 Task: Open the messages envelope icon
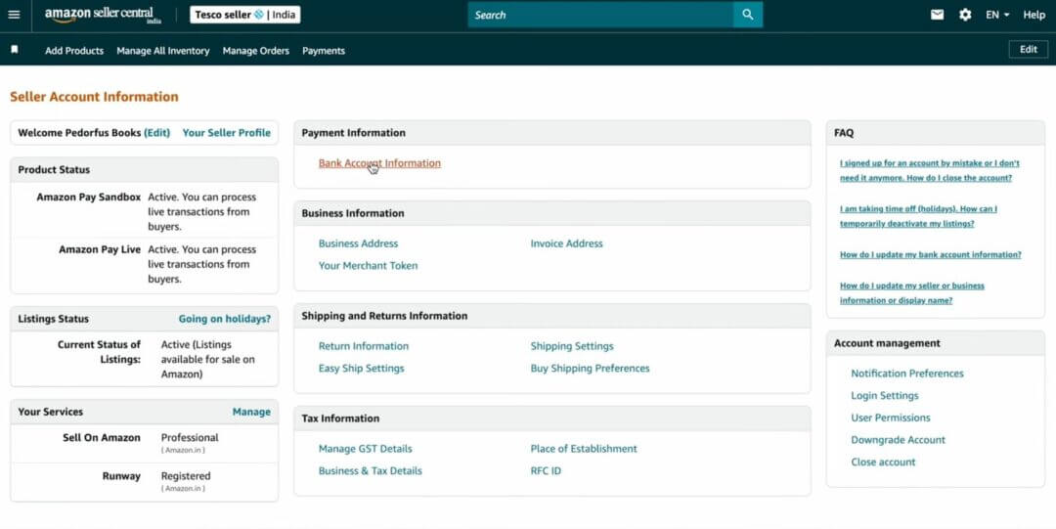(937, 15)
